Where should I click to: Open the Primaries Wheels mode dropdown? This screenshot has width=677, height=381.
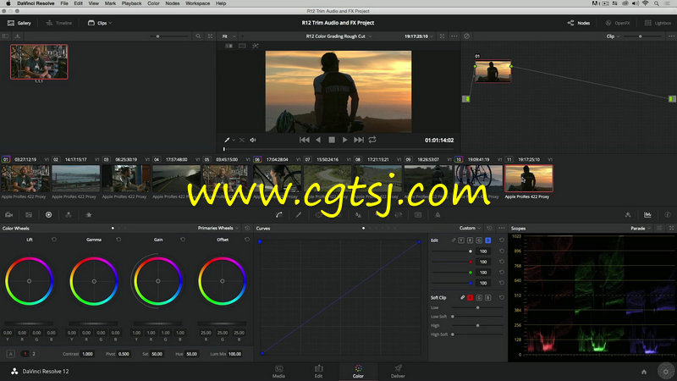pos(217,228)
